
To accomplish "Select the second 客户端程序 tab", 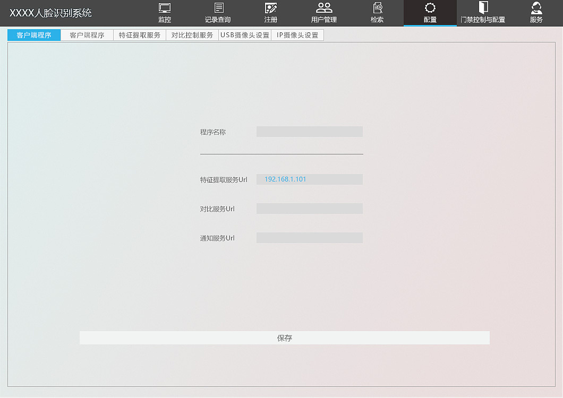I will 87,34.
